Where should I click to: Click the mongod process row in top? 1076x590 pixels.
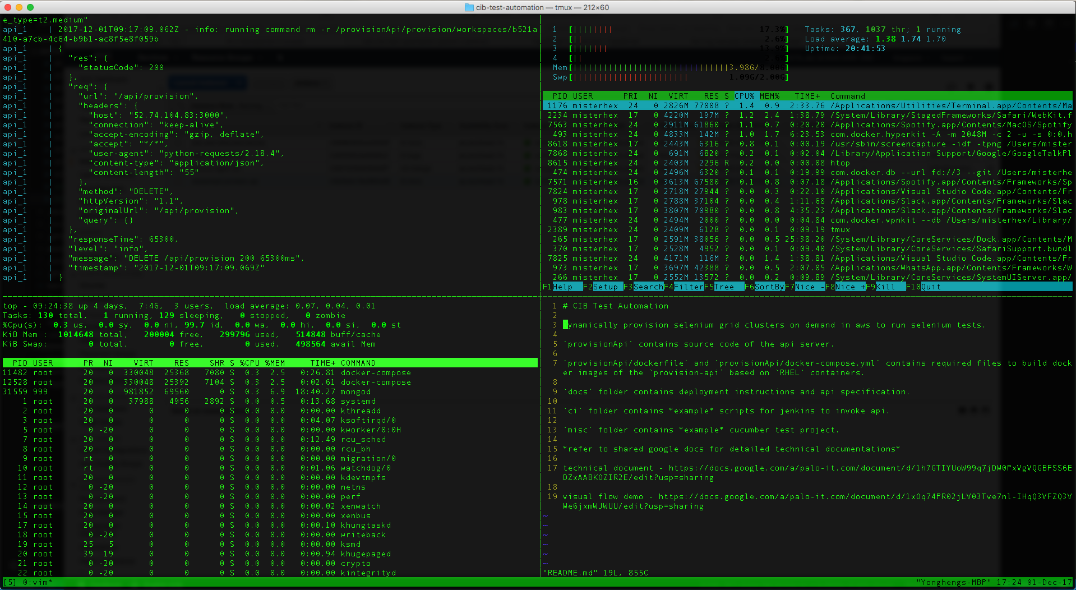click(270, 391)
